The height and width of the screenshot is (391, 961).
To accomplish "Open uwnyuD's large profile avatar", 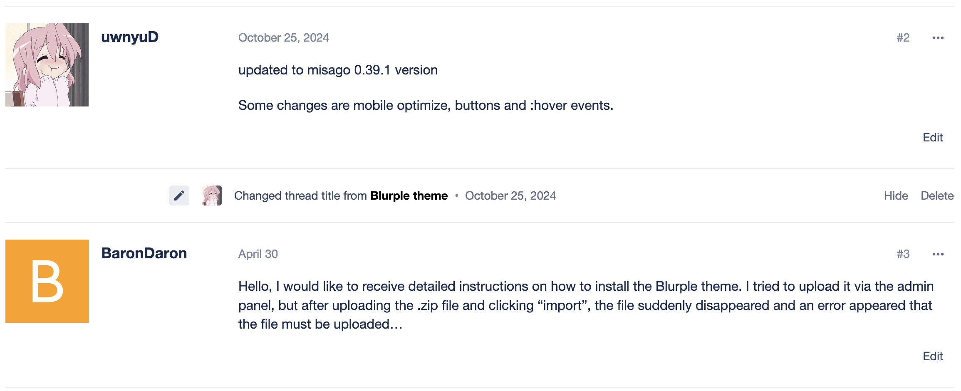I will (x=47, y=65).
